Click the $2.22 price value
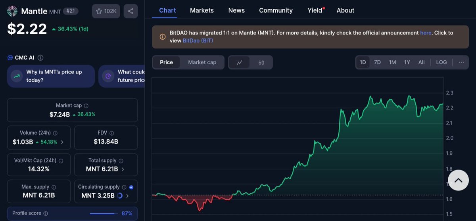476x221 pixels. pyautogui.click(x=27, y=29)
